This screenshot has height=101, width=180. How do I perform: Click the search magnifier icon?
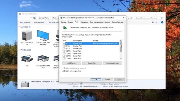pyautogui.click(x=162, y=18)
